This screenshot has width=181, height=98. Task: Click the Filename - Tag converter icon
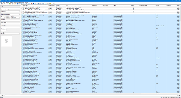[x=27, y=4]
